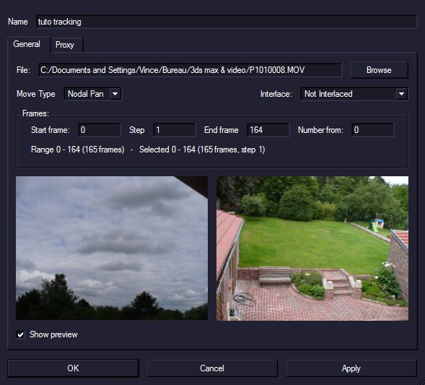Expand the Move Type dropdown arrow
The width and height of the screenshot is (425, 385).
click(x=115, y=94)
